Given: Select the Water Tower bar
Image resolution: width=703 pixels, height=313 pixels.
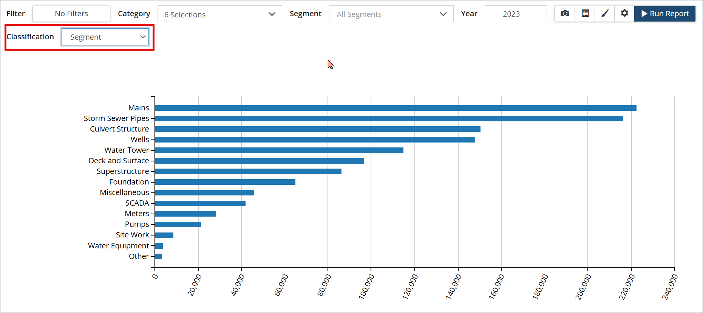Looking at the screenshot, I should (x=279, y=150).
